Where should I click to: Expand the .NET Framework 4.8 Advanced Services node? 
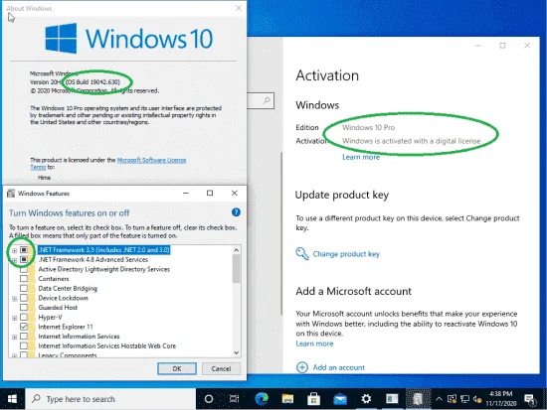tap(14, 260)
